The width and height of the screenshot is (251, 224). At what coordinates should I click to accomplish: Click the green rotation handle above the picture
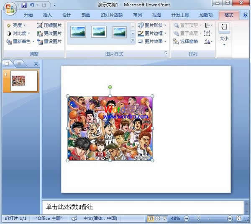click(110, 87)
